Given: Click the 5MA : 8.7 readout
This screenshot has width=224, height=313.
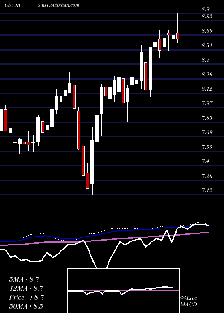Looking at the screenshot, I should click(x=24, y=279).
